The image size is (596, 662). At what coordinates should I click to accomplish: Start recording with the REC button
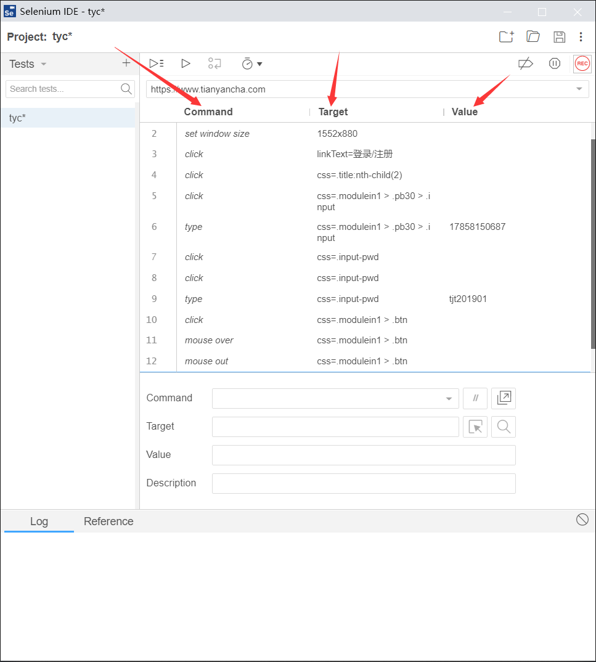[582, 63]
